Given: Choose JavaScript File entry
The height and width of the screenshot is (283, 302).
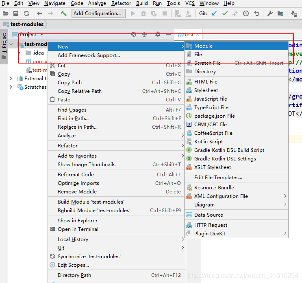Looking at the screenshot, I should tap(236, 99).
